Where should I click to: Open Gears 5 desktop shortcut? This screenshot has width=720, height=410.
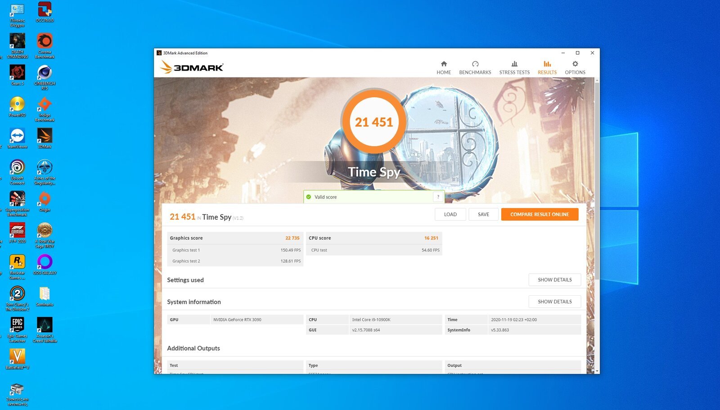click(x=18, y=75)
